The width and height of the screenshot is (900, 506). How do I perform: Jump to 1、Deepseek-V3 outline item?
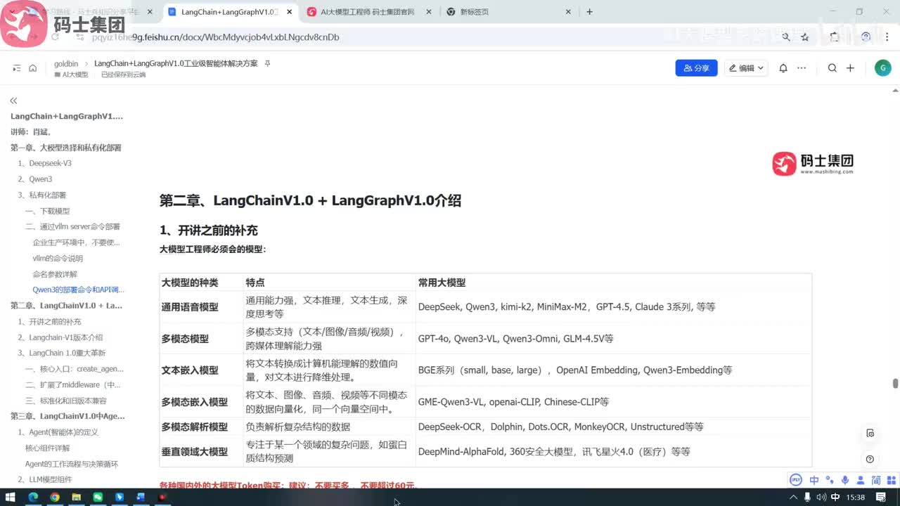pyautogui.click(x=45, y=163)
